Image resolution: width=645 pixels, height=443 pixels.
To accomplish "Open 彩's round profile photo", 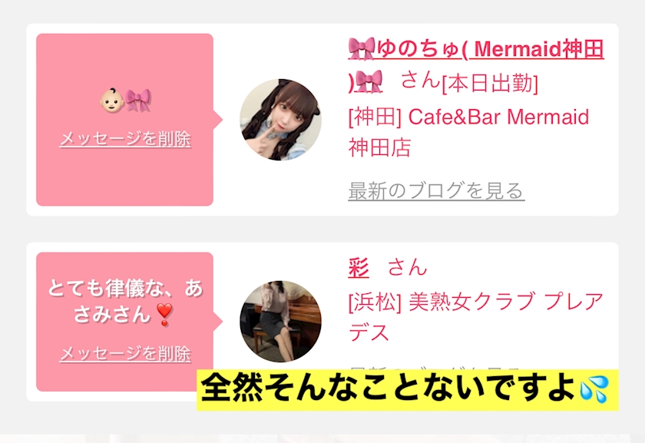I will (x=280, y=321).
